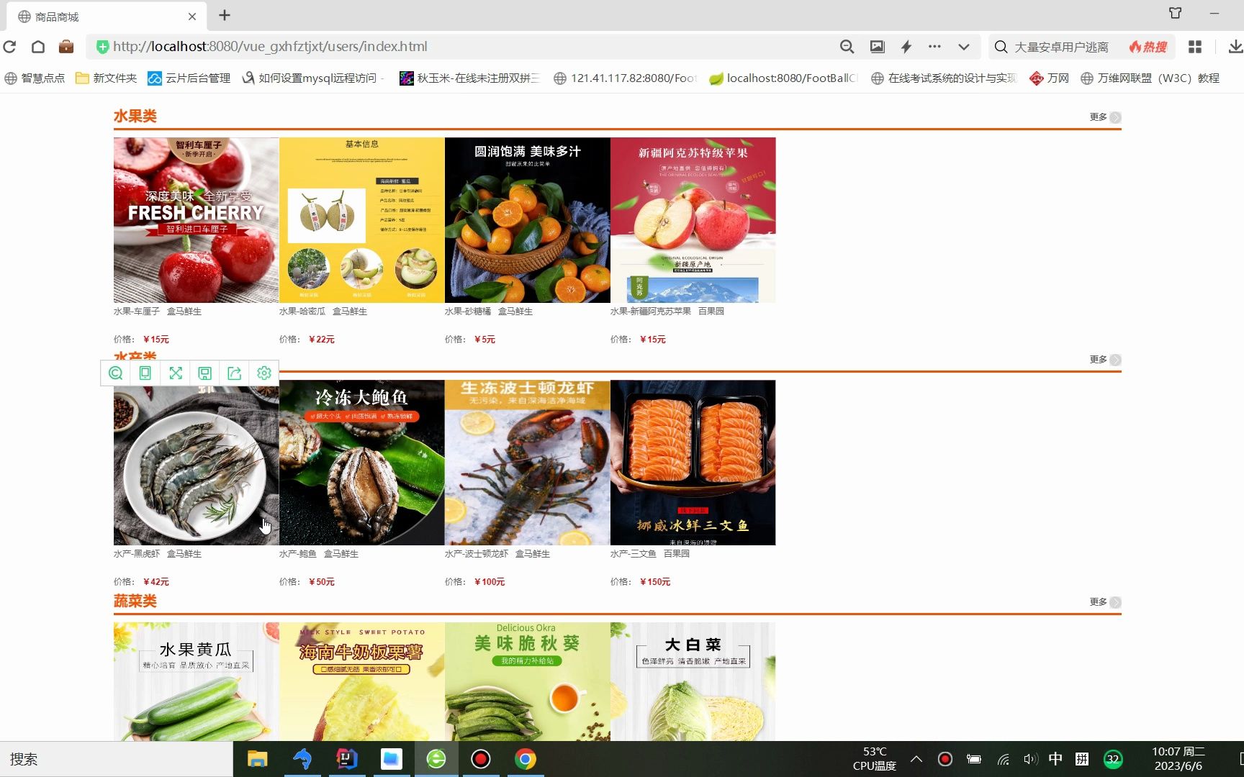Click the lightning speed mode icon
Screen dimensions: 1244x777
tap(906, 47)
